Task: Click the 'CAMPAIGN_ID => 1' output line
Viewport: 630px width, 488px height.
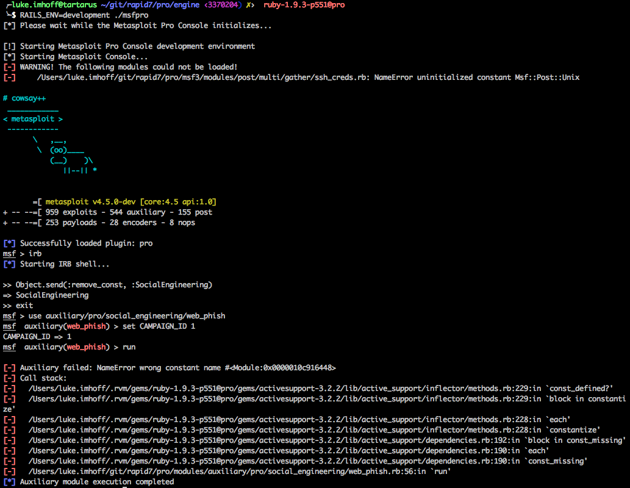Action: pyautogui.click(x=37, y=337)
